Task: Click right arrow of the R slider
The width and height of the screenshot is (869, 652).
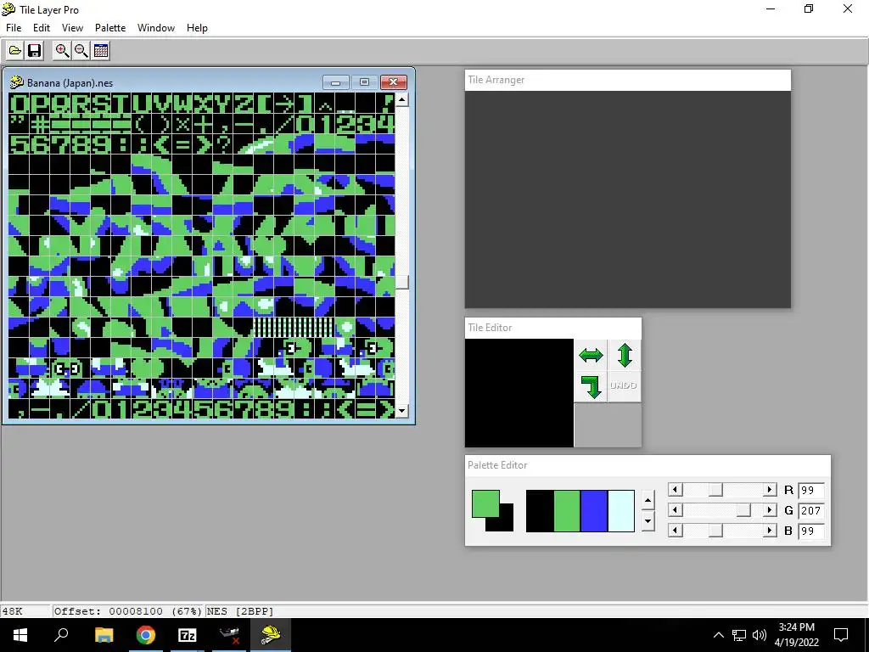Action: click(769, 490)
